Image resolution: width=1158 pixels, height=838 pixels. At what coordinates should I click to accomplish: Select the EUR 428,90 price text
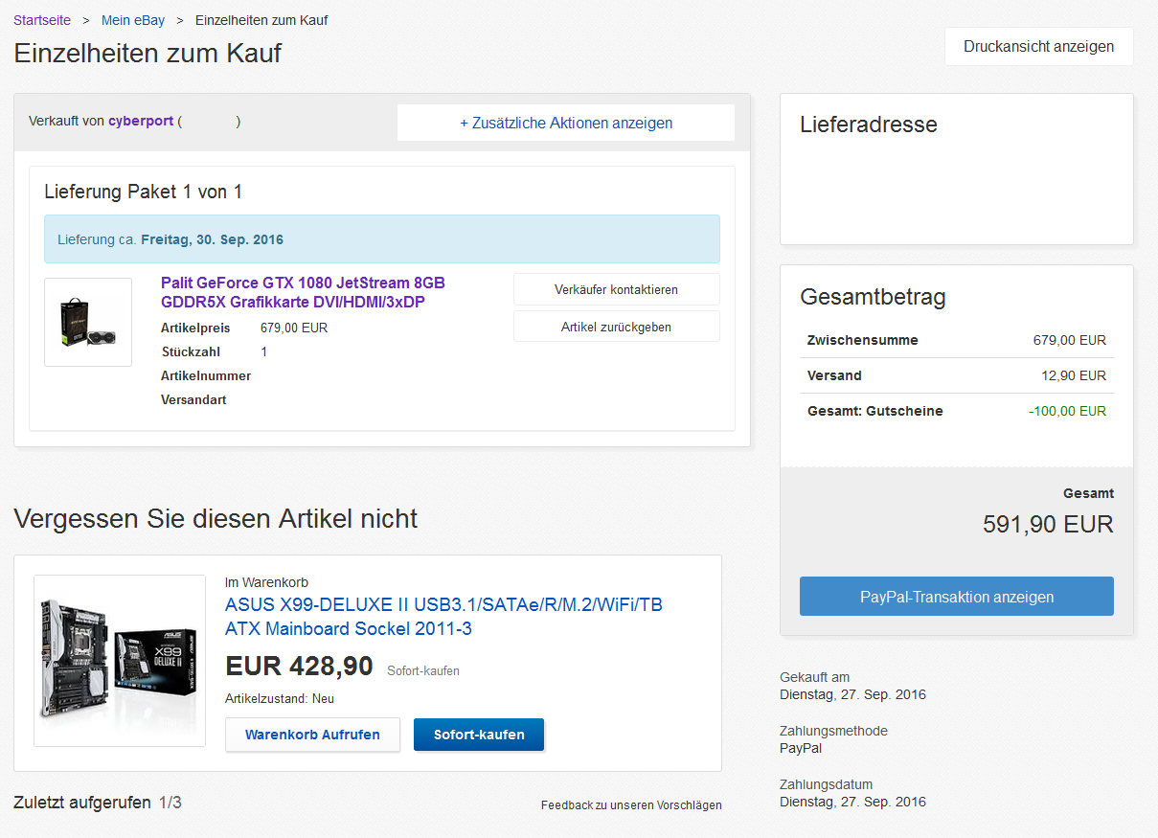coord(299,666)
